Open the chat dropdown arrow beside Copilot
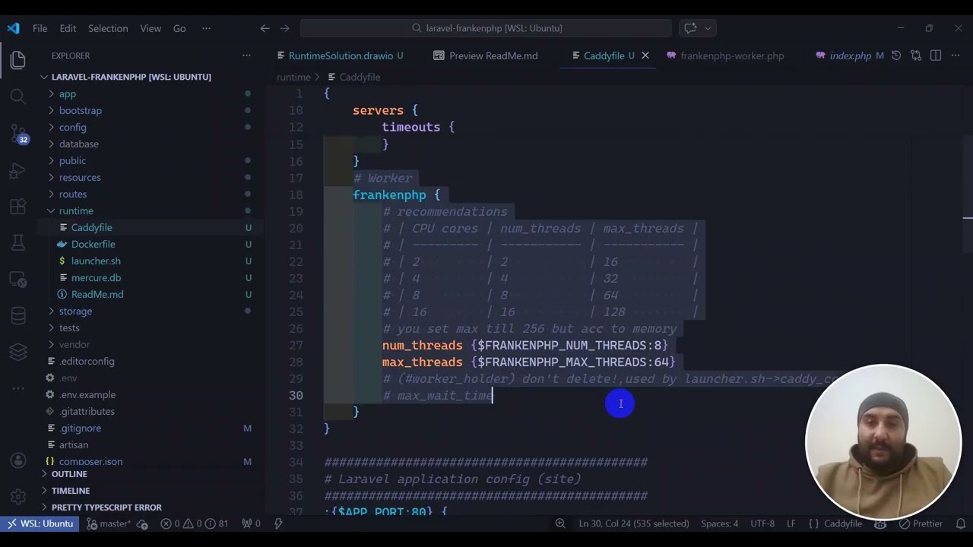Image resolution: width=973 pixels, height=547 pixels. pyautogui.click(x=708, y=28)
